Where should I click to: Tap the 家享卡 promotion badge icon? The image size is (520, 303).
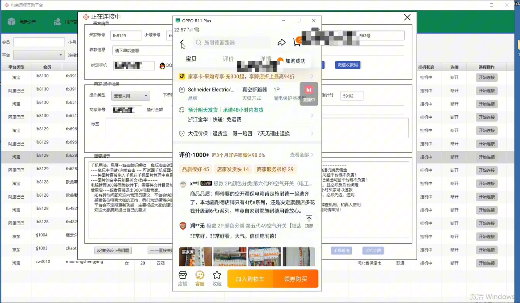[182, 76]
